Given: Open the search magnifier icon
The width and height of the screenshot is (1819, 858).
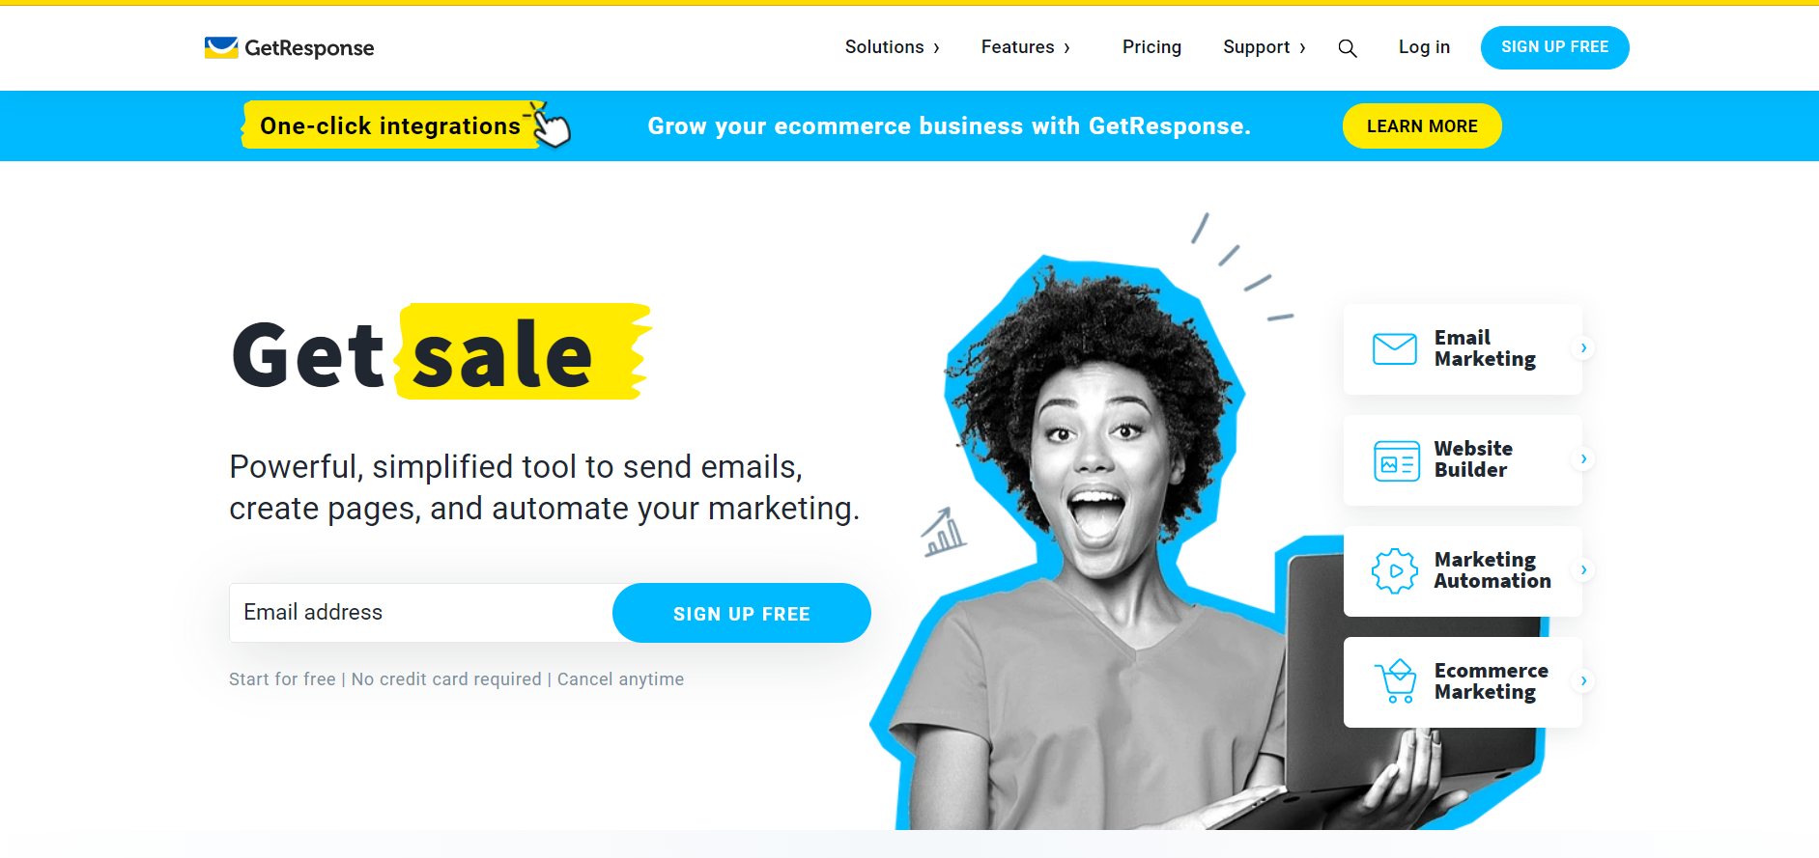Looking at the screenshot, I should [x=1348, y=48].
